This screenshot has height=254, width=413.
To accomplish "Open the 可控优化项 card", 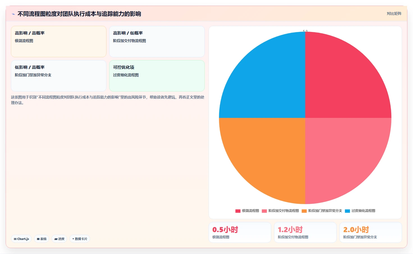I will [x=157, y=76].
